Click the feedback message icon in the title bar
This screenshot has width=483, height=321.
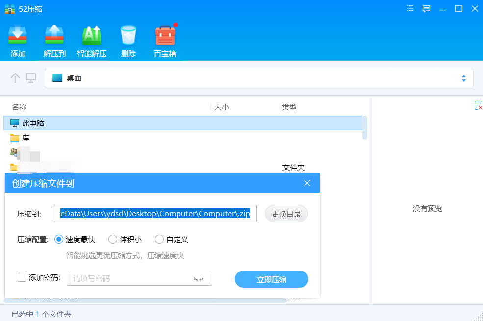(x=426, y=8)
